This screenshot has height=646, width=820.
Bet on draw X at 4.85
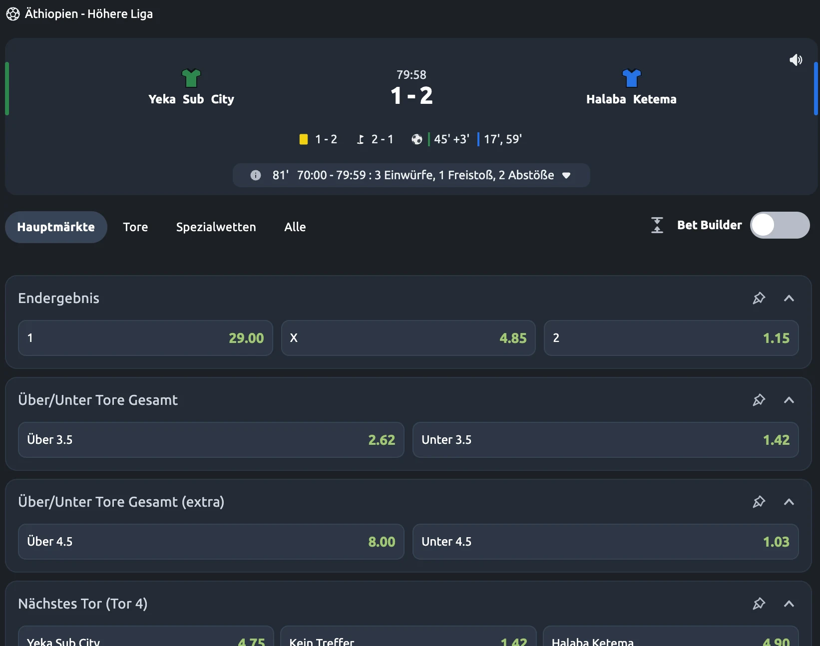coord(409,338)
